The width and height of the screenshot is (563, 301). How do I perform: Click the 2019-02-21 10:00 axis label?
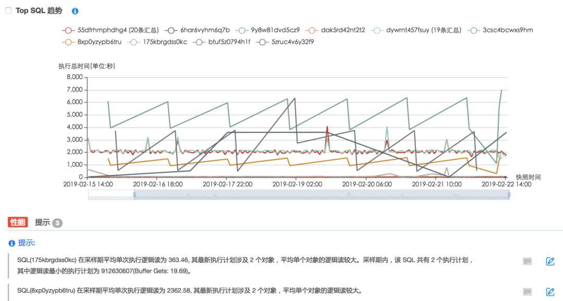[x=437, y=184]
